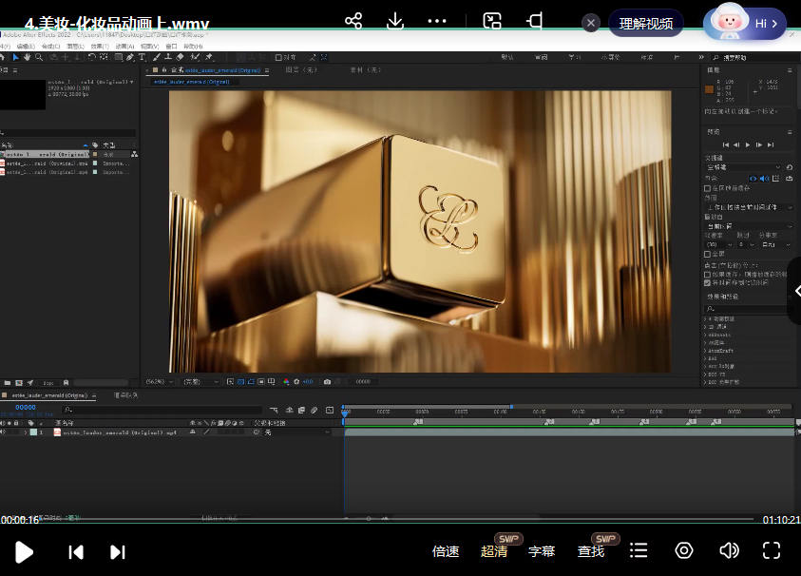Click the download icon in top bar
This screenshot has height=576, width=801.
click(x=395, y=21)
